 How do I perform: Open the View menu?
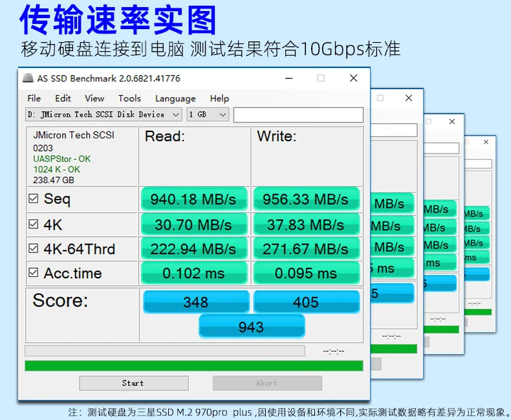[x=94, y=98]
